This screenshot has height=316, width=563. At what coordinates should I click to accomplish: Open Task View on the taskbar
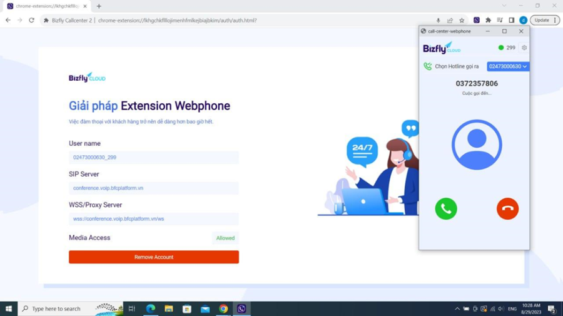(x=132, y=309)
